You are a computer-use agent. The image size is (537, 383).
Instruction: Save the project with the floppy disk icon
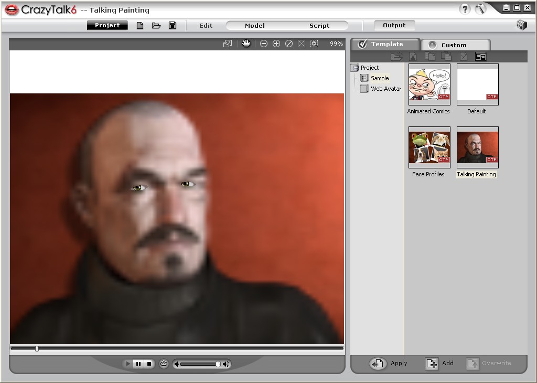[173, 25]
